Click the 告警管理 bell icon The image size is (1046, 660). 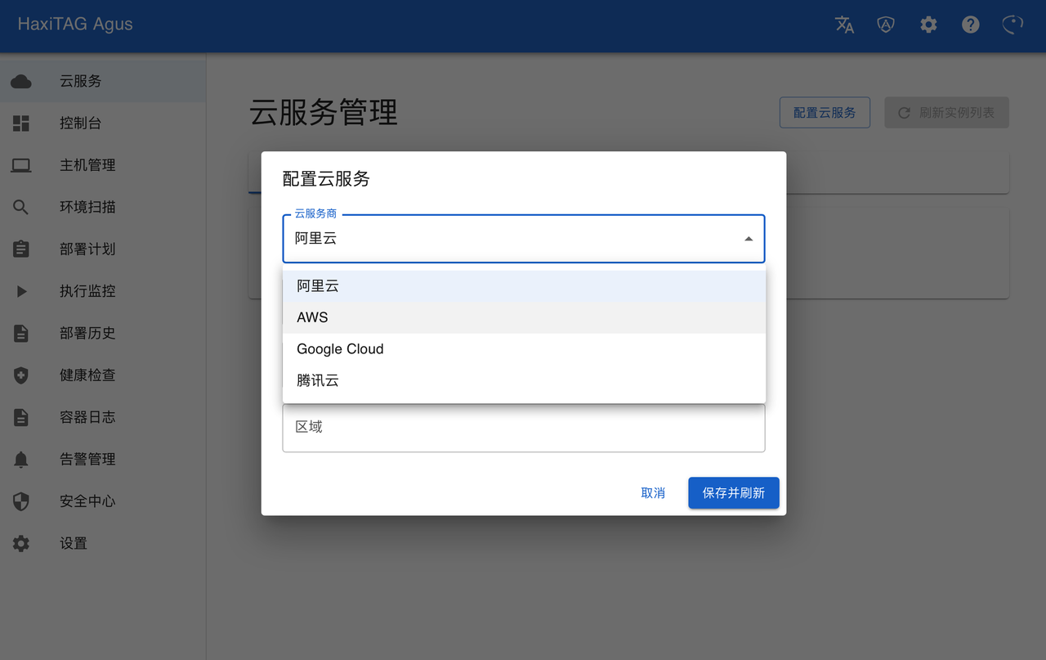20,459
